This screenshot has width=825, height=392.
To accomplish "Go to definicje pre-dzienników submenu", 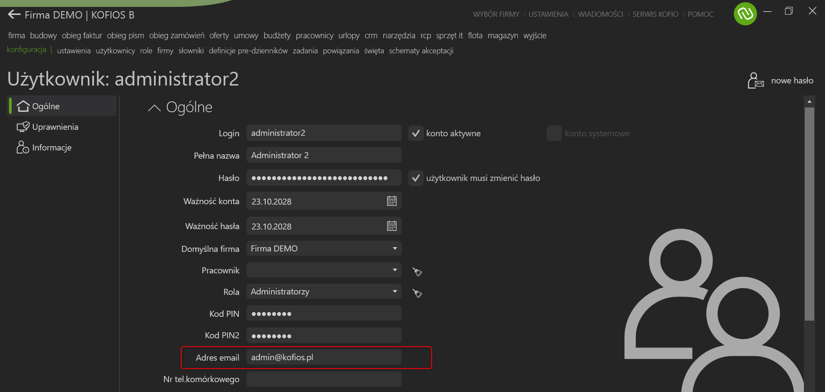I will (248, 51).
